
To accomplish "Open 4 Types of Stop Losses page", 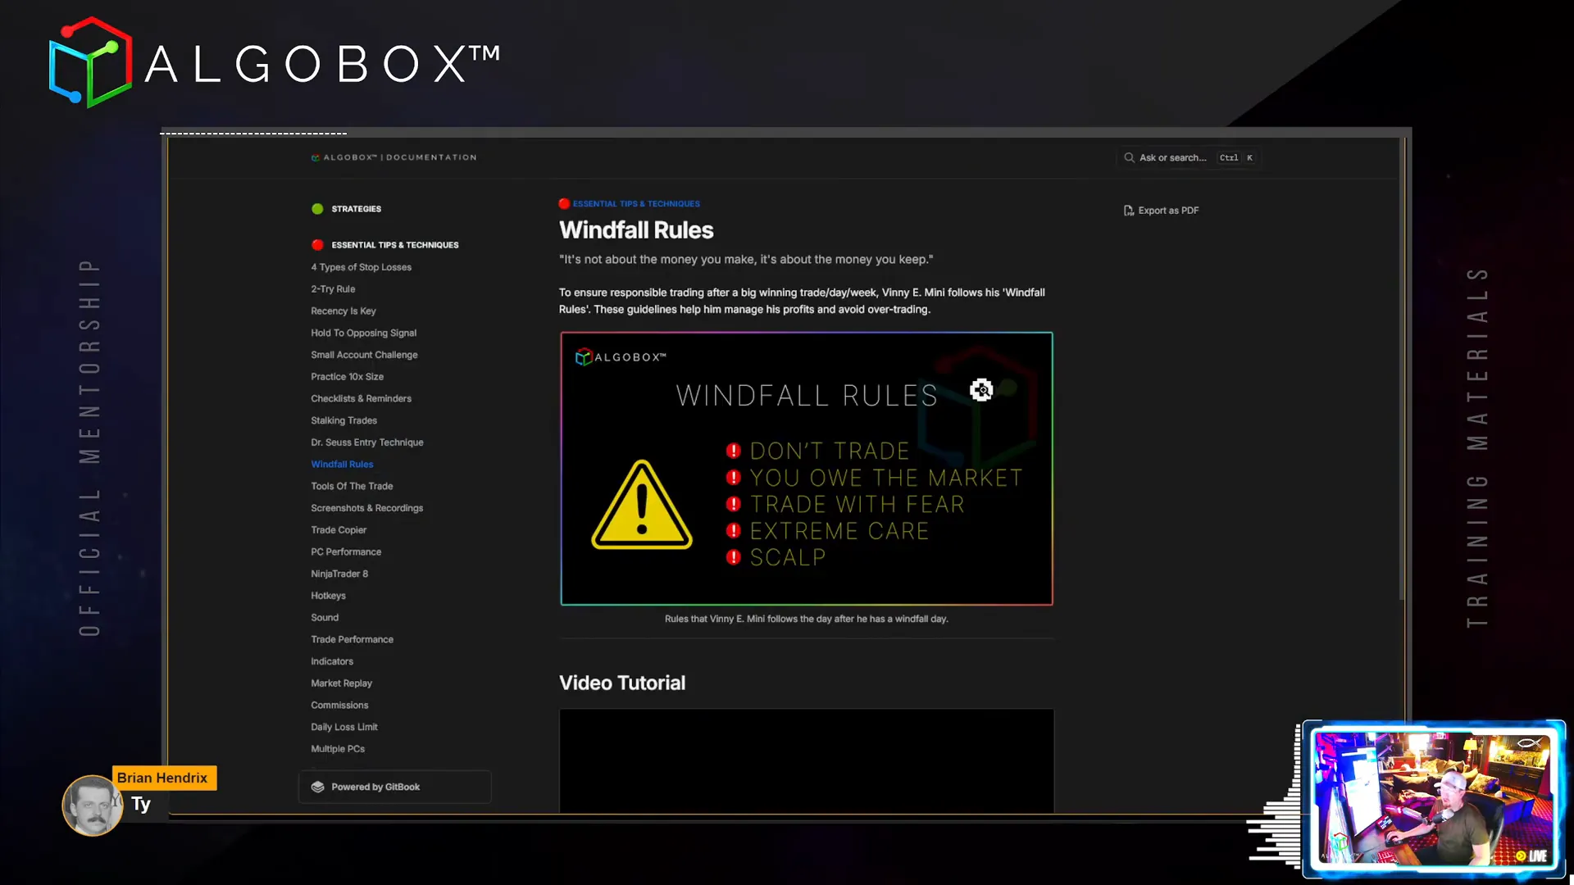I will click(x=361, y=267).
